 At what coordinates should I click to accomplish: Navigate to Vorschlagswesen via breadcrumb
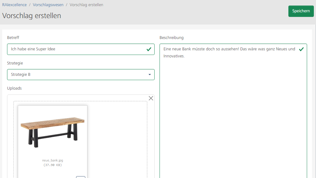click(48, 5)
